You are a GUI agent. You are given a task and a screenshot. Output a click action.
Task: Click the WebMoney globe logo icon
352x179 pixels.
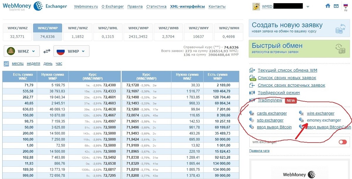(38, 6)
